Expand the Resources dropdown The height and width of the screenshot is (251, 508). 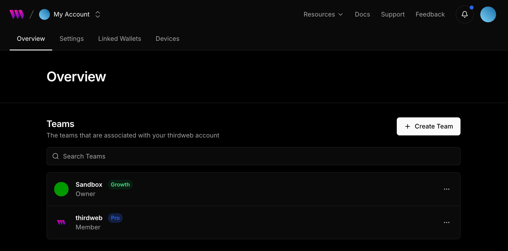point(323,14)
